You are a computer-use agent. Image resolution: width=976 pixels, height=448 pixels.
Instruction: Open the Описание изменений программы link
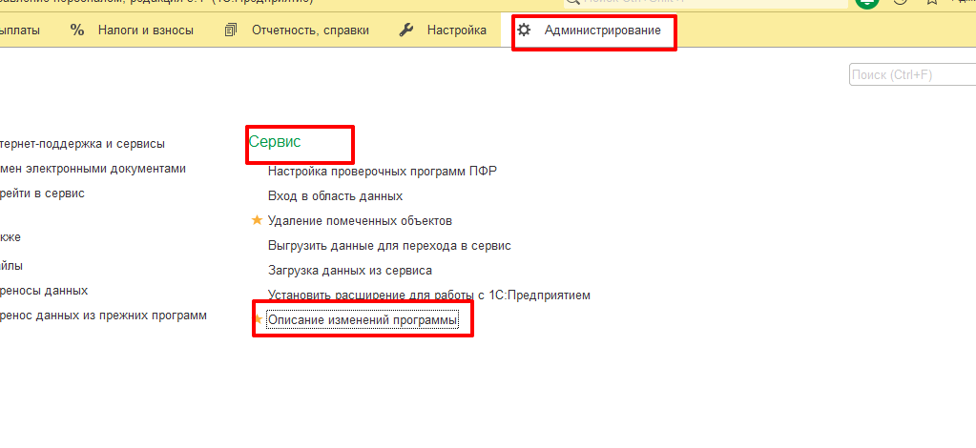[x=363, y=321]
